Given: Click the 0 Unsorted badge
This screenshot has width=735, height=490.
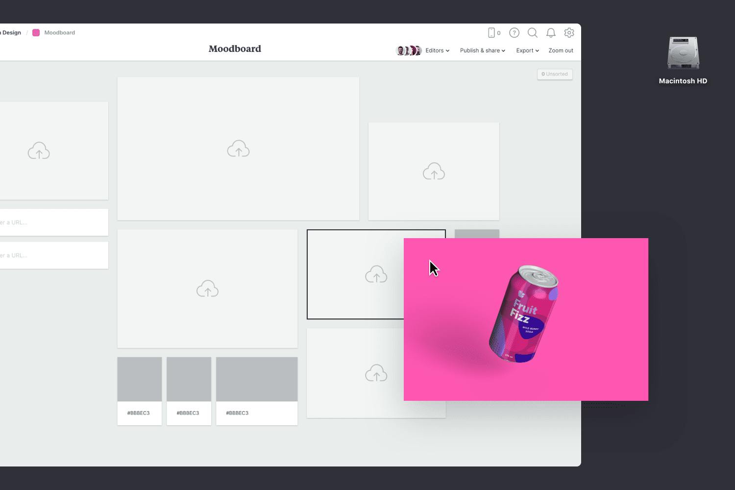Looking at the screenshot, I should click(555, 74).
